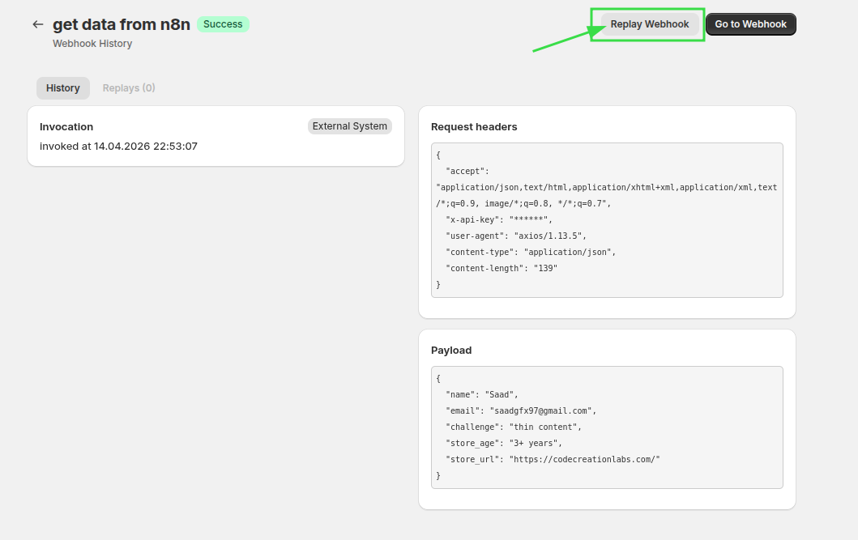Screen dimensions: 858x540
Task: Click the content-type header line
Action: coord(531,252)
